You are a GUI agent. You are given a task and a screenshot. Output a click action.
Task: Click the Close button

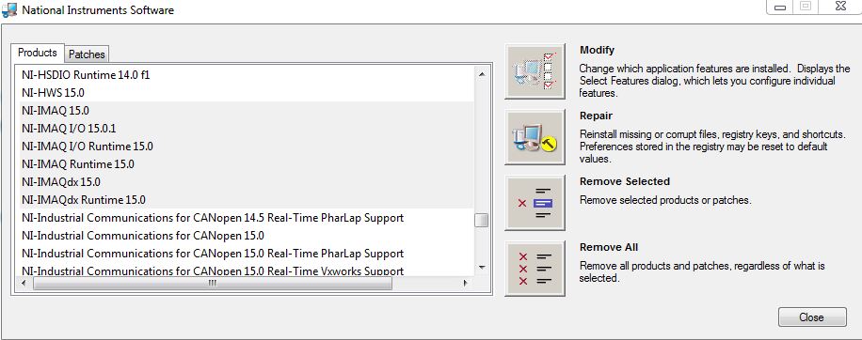[812, 317]
